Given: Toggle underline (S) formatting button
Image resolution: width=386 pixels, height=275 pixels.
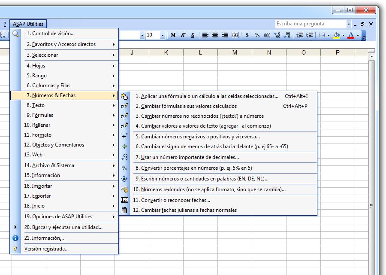Looking at the screenshot, I should click(x=193, y=35).
